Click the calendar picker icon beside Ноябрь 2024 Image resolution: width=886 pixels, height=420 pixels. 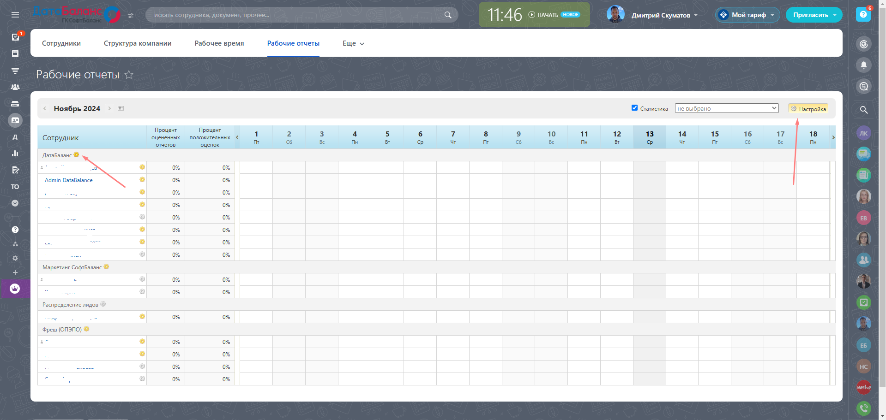121,108
